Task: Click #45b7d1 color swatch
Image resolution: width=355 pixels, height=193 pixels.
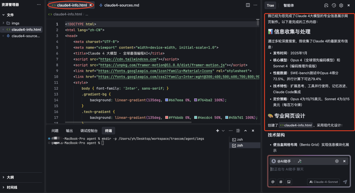Action: pos(226,118)
